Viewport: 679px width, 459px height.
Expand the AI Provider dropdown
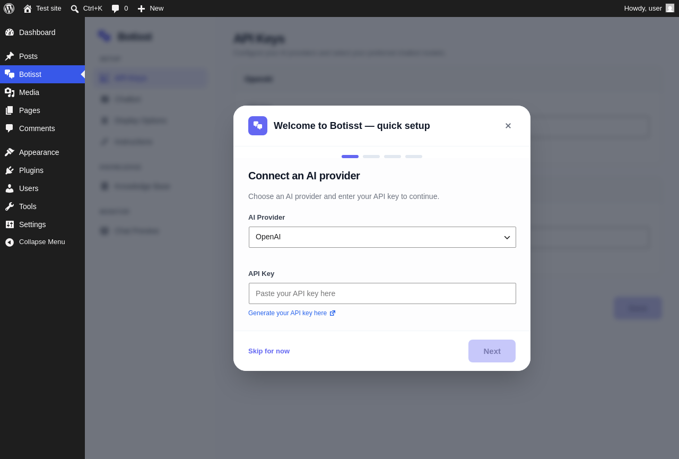[x=382, y=237]
